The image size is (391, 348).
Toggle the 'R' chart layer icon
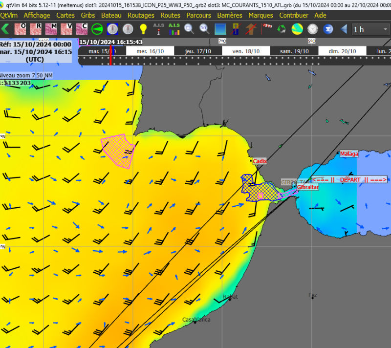(36, 29)
